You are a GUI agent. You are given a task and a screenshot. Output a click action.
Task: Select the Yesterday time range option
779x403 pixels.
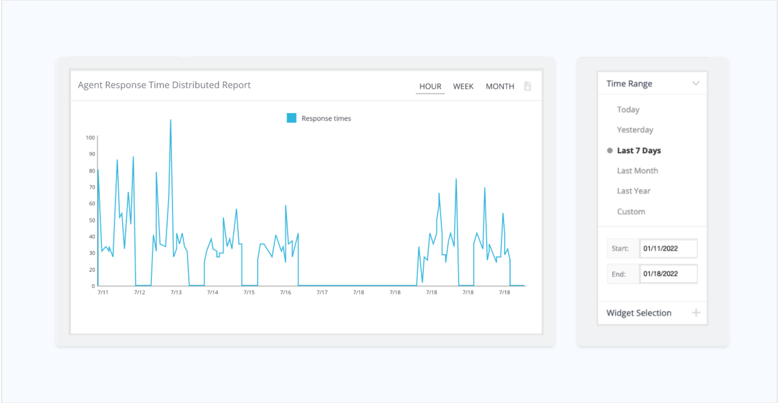point(635,130)
